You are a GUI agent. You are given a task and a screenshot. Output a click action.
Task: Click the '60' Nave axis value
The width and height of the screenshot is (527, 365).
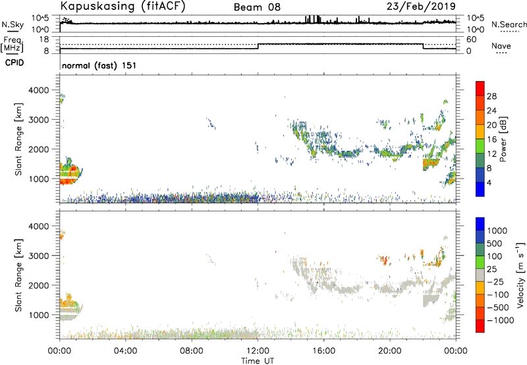(472, 40)
